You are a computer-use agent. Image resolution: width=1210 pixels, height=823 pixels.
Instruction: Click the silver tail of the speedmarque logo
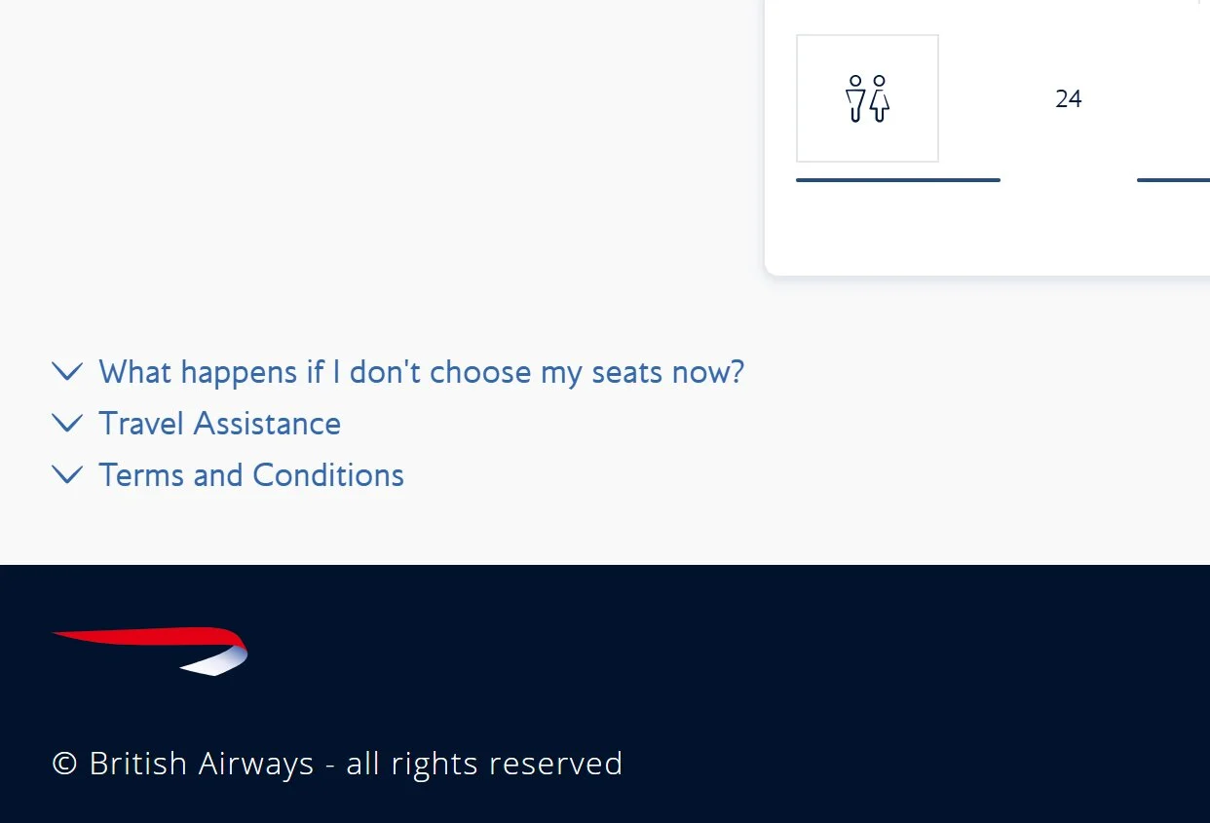216,662
